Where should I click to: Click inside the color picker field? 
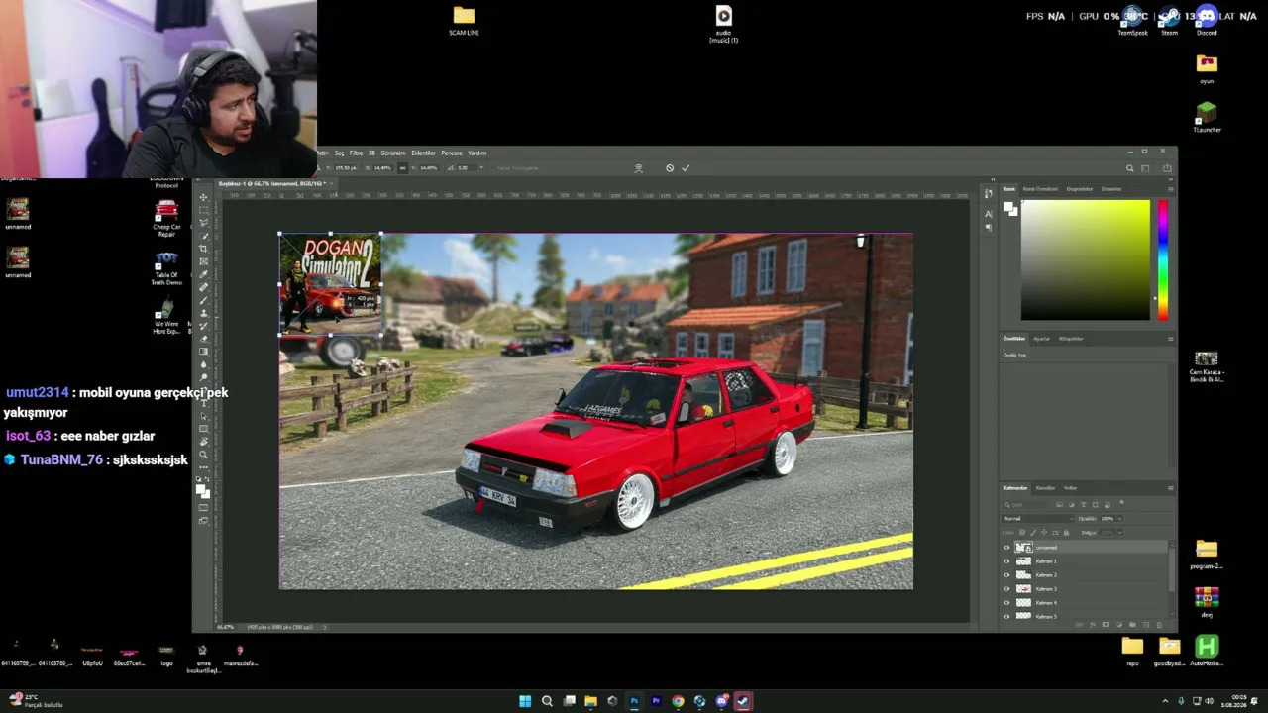tap(1086, 259)
